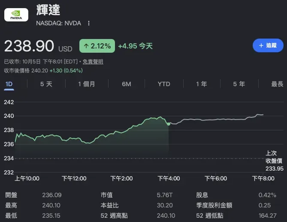Viewport: 287px width, 222px height.
Task: Click the 下午8:00 axis label
Action: click(263, 178)
